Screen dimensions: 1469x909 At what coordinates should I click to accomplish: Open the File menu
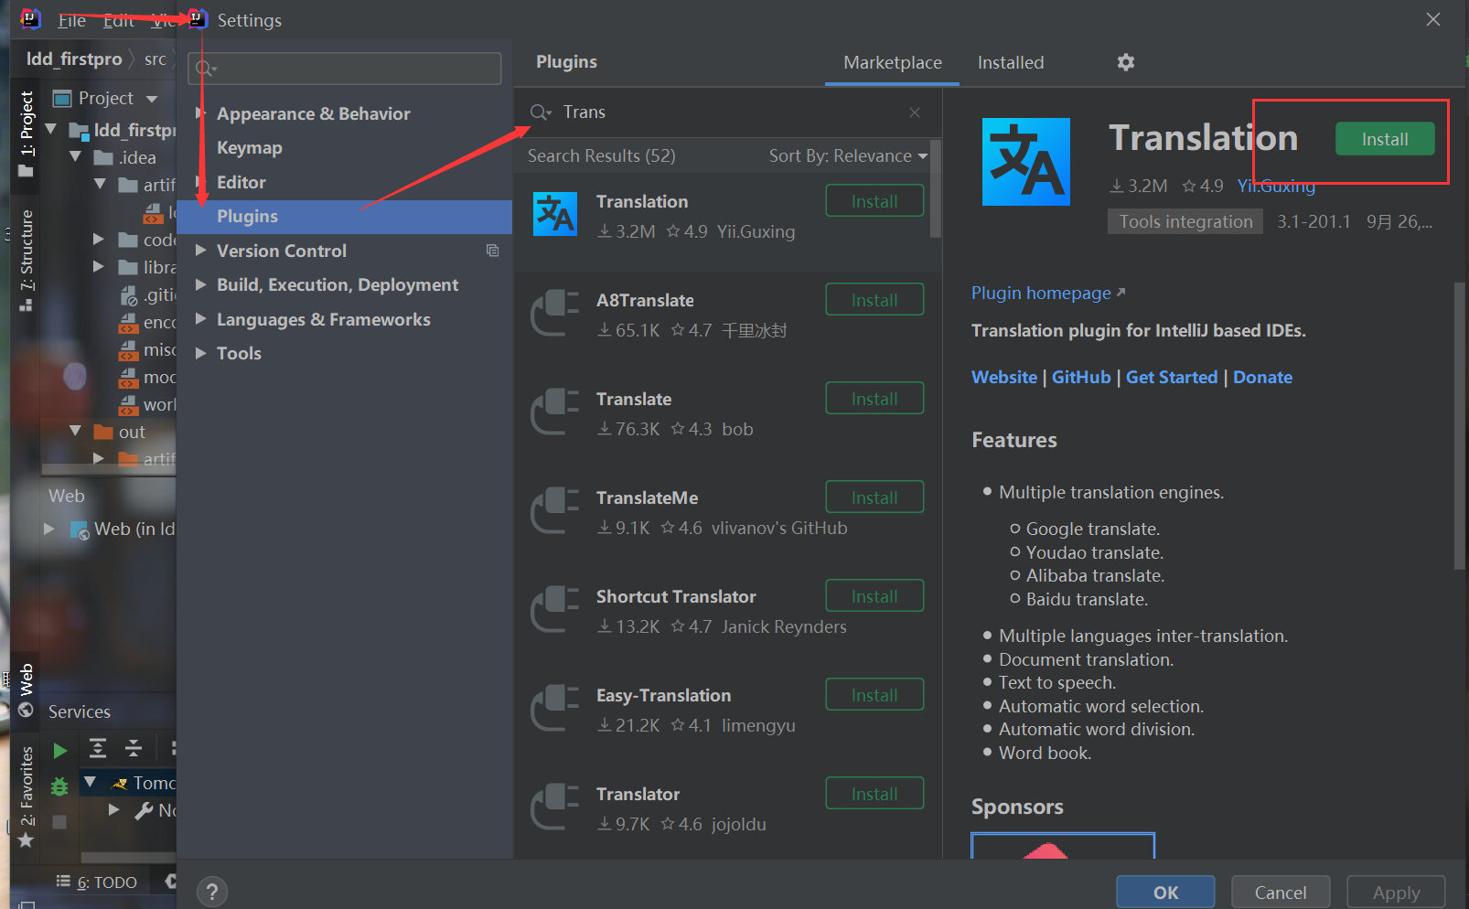click(71, 20)
